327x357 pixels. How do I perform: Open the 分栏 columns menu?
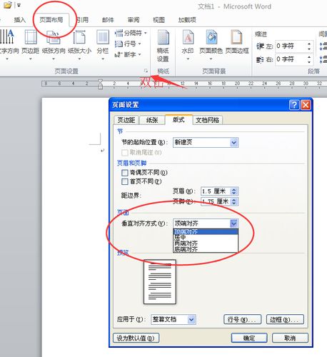coord(103,44)
